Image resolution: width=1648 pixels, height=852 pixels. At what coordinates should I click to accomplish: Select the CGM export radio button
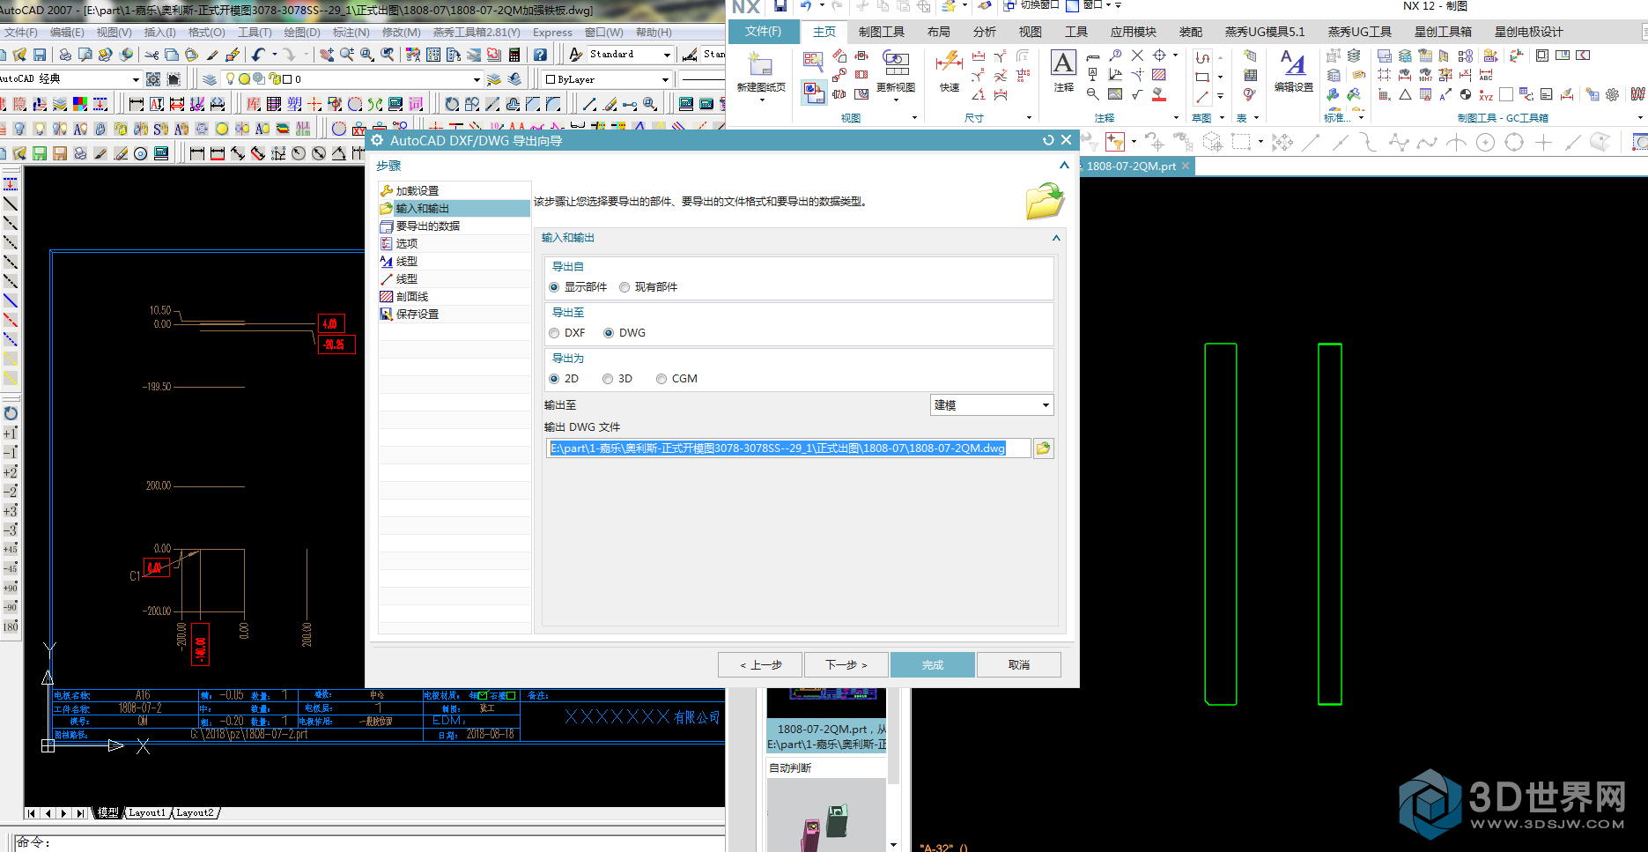[x=661, y=379]
